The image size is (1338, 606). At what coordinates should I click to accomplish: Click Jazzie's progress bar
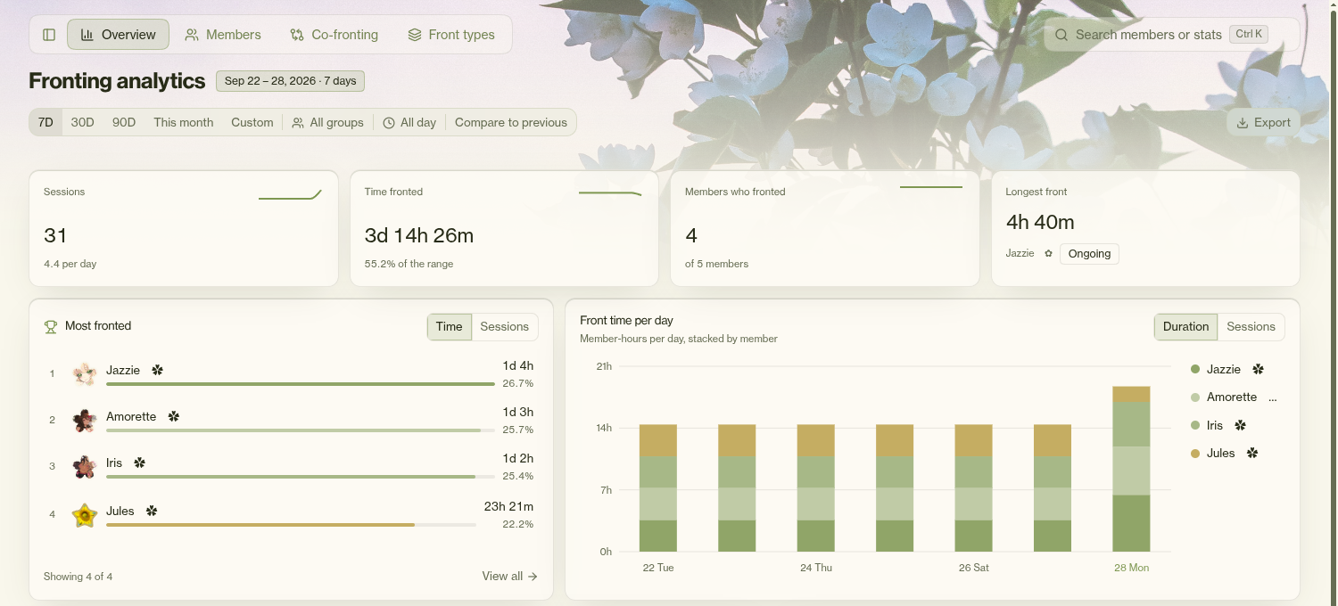coord(300,384)
